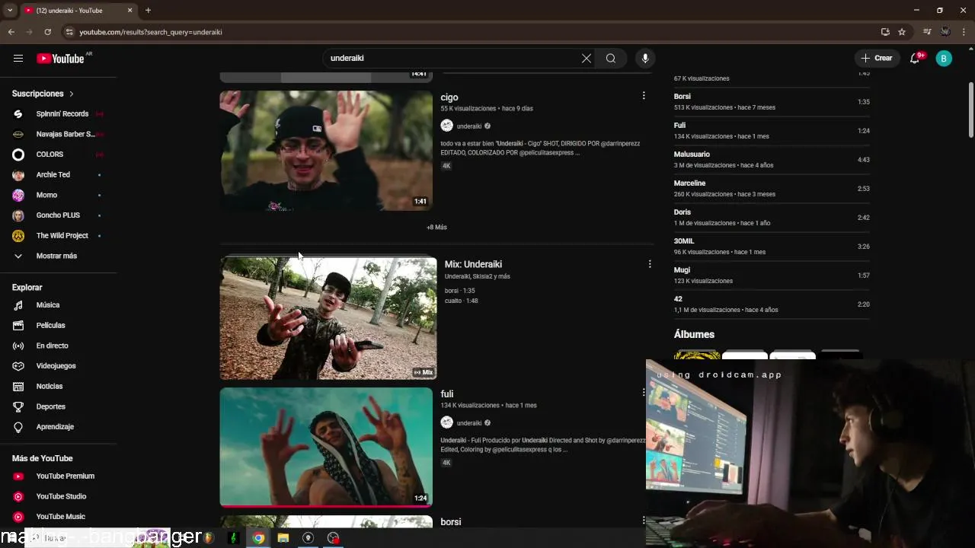
Task: Open YouTube Studio link
Action: [58, 496]
